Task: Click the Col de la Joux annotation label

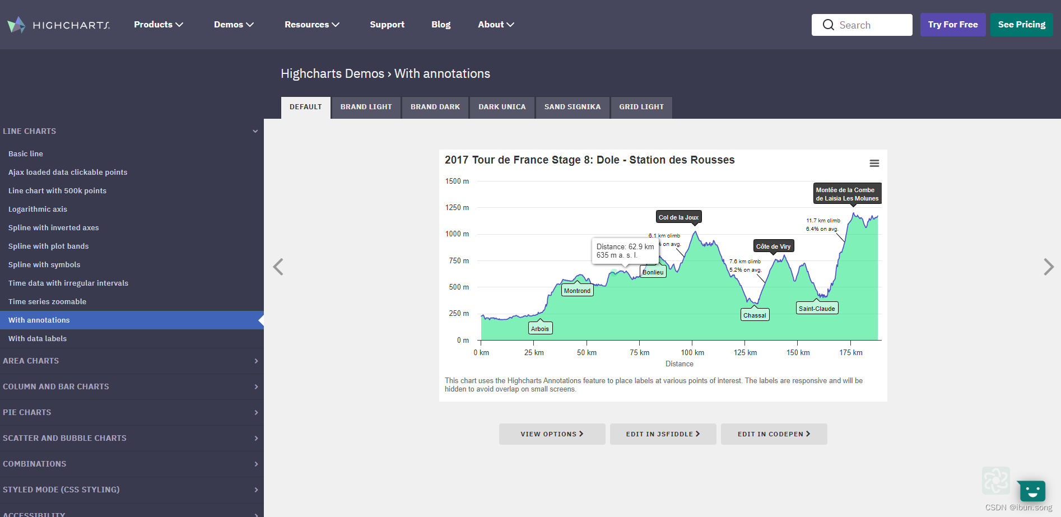Action: pyautogui.click(x=678, y=217)
